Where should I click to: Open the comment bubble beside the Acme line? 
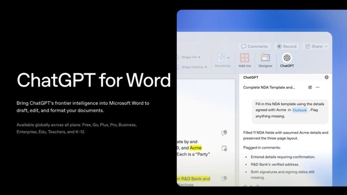pos(224,149)
